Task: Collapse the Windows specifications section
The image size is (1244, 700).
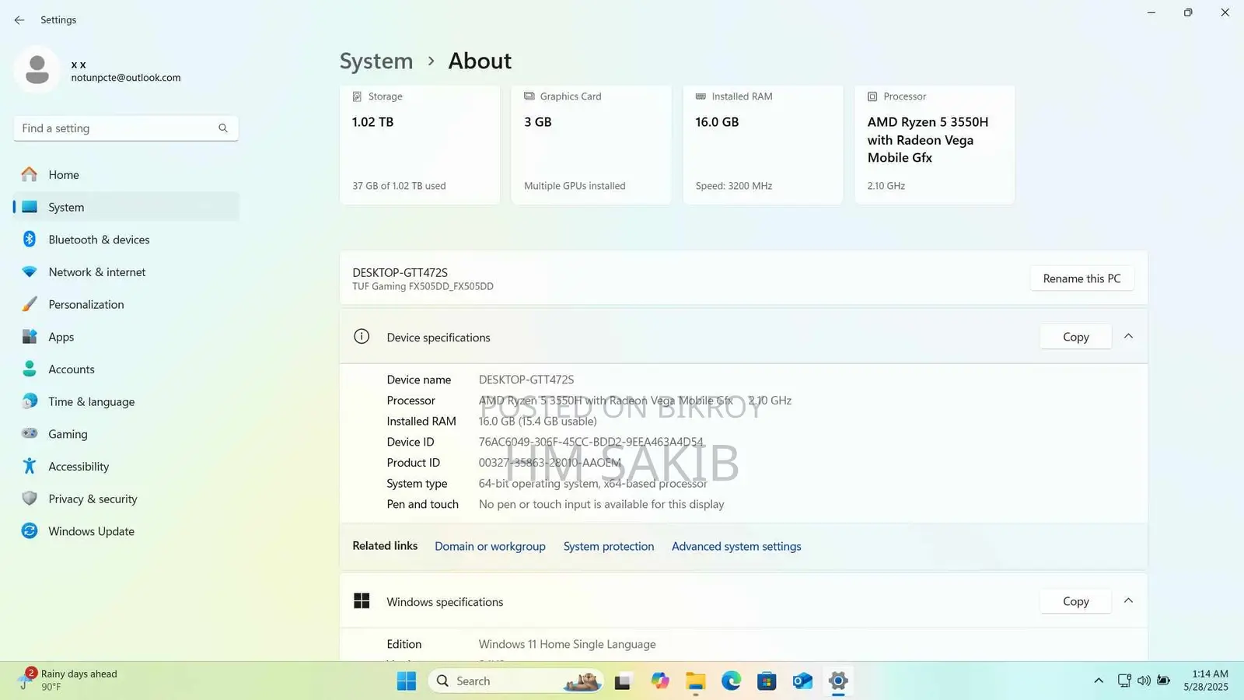Action: [1128, 600]
